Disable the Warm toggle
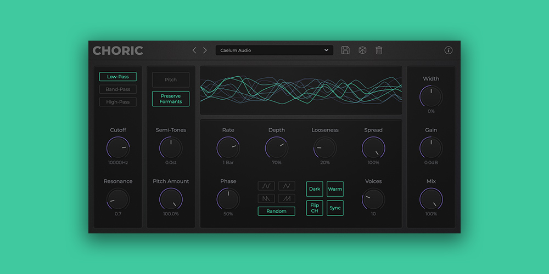This screenshot has width=549, height=274. [x=335, y=189]
